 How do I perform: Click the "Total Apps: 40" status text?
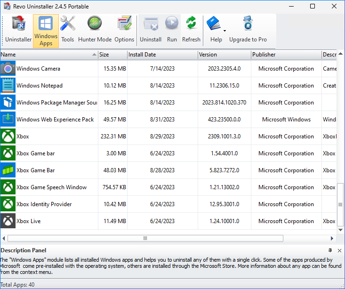(x=17, y=285)
